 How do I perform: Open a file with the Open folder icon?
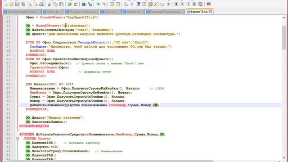(11, 4)
